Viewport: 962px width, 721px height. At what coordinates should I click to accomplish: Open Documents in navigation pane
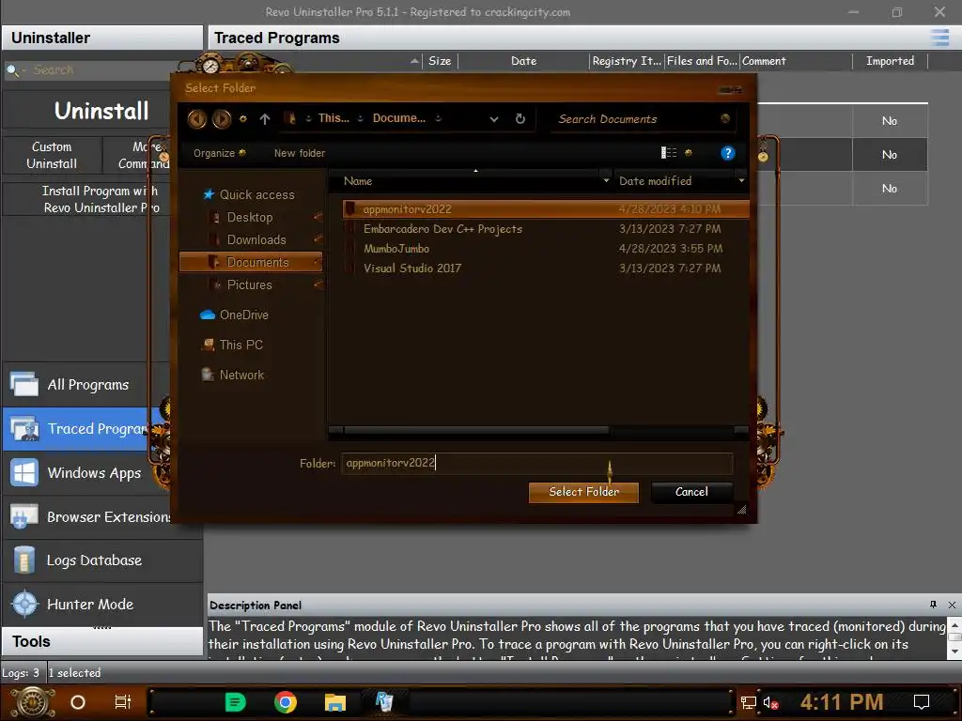tap(251, 263)
